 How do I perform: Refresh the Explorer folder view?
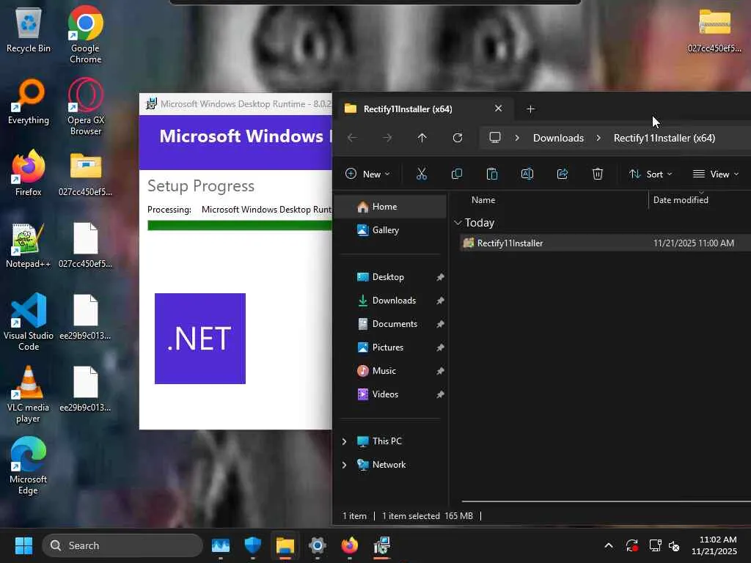point(458,138)
